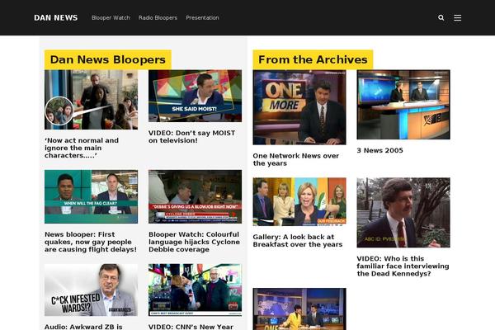Open Presentation menu item
The height and width of the screenshot is (330, 495).
tap(202, 17)
